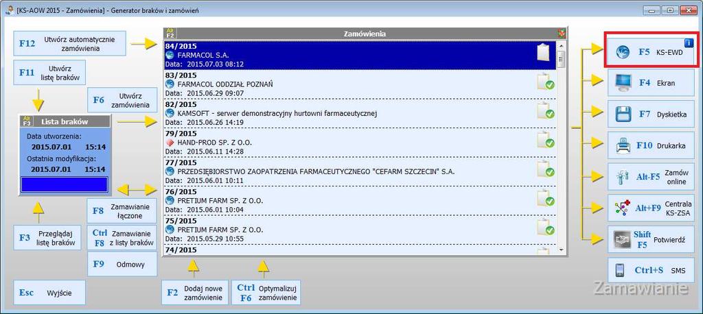The height and width of the screenshot is (314, 703).
Task: Click Shift F5 Potwierdź button
Action: click(x=651, y=239)
